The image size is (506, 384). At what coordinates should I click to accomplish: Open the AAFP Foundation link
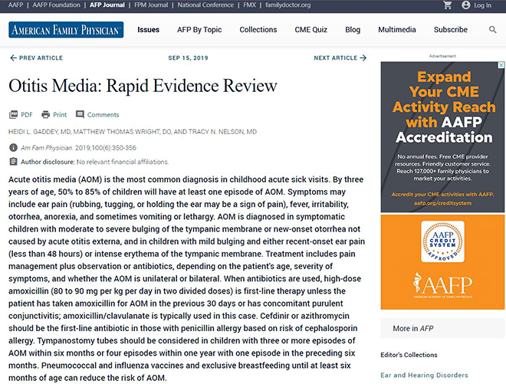57,5
